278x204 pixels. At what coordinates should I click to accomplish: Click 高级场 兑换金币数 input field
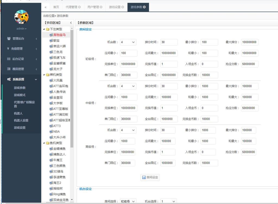click(209, 163)
